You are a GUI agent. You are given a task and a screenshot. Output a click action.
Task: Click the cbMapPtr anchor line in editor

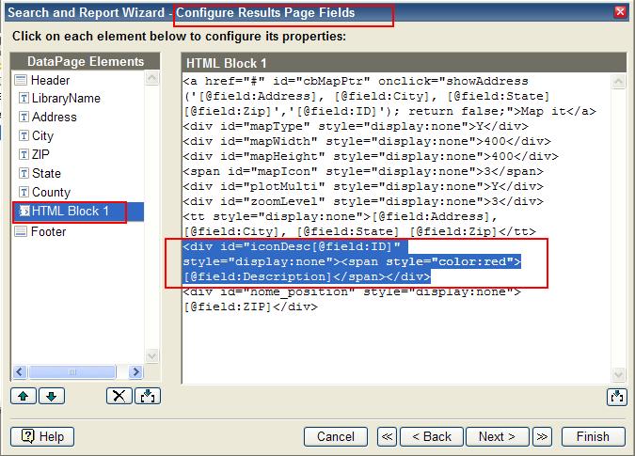tap(356, 81)
